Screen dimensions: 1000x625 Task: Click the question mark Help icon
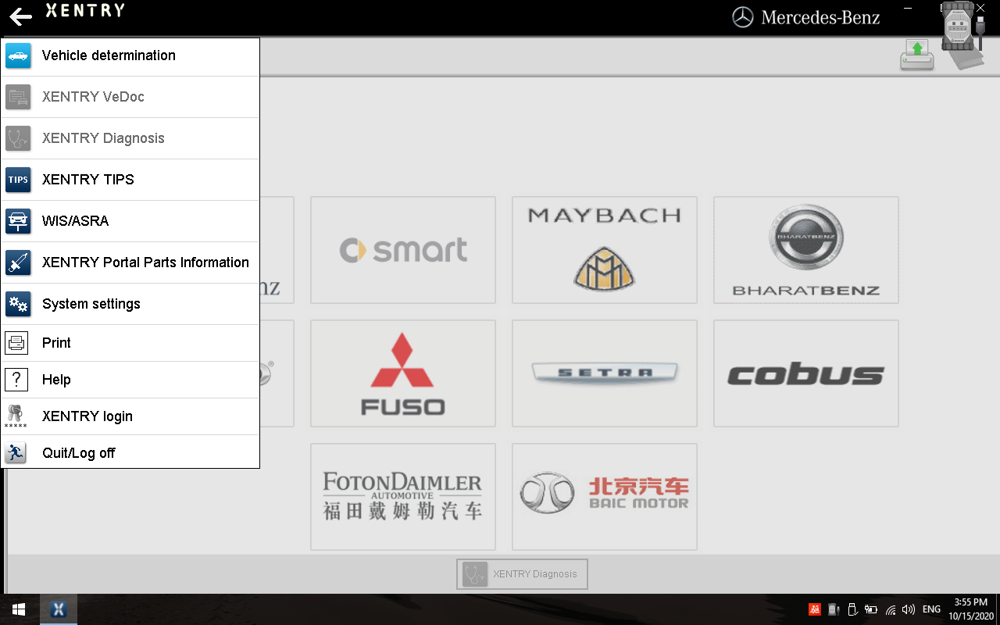pos(16,380)
